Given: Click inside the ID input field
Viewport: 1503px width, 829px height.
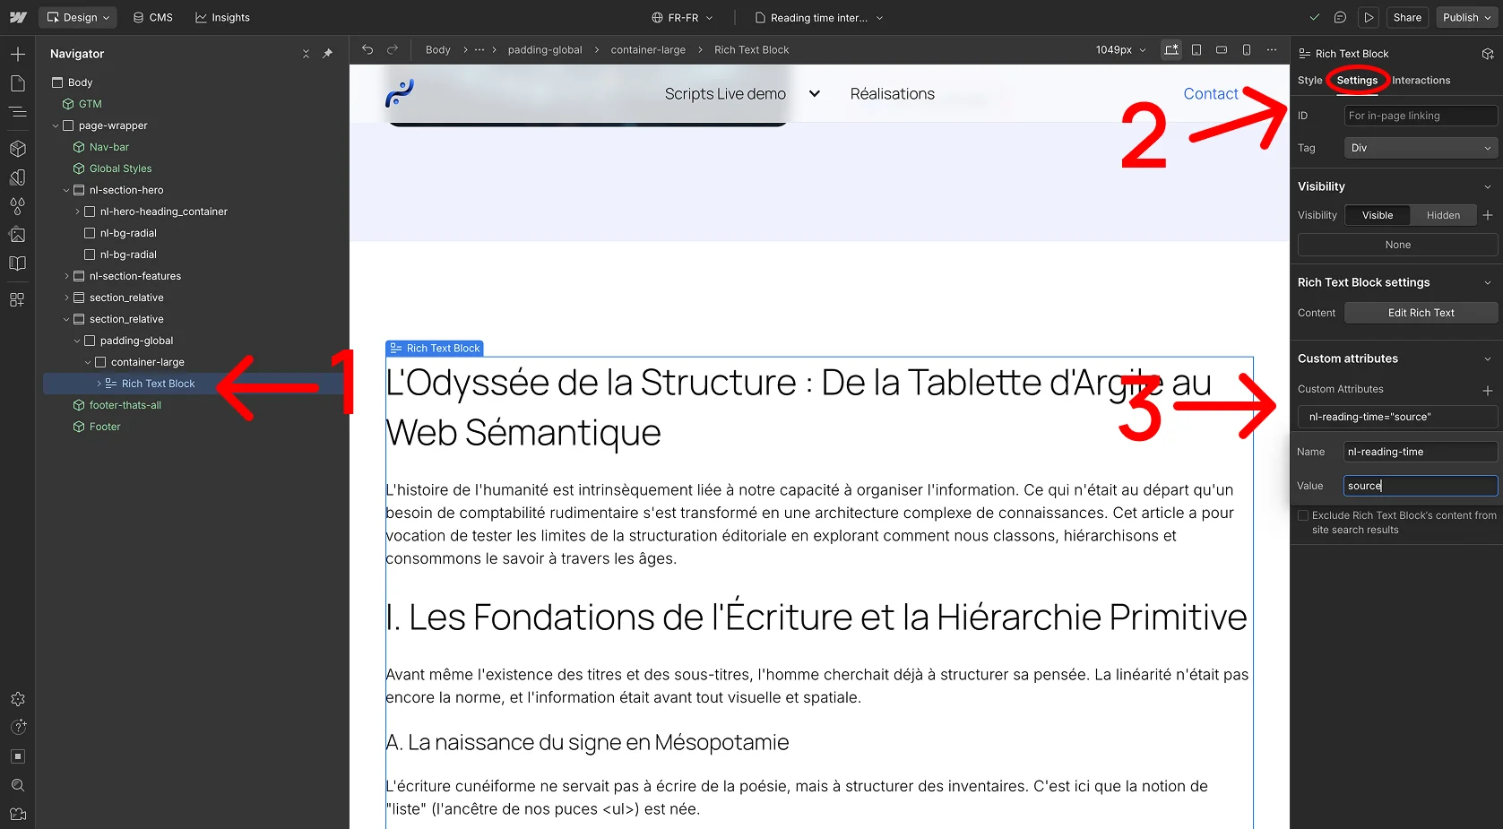Looking at the screenshot, I should (1421, 115).
